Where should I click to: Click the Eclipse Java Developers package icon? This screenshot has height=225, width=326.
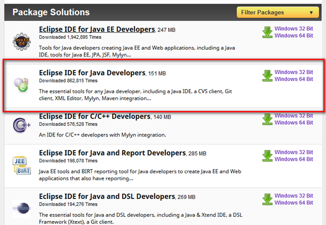tap(21, 83)
